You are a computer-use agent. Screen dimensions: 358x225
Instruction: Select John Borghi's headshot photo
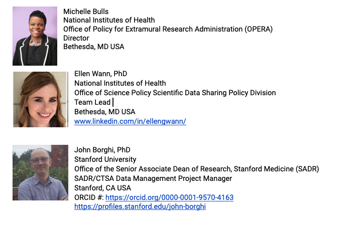pos(40,172)
